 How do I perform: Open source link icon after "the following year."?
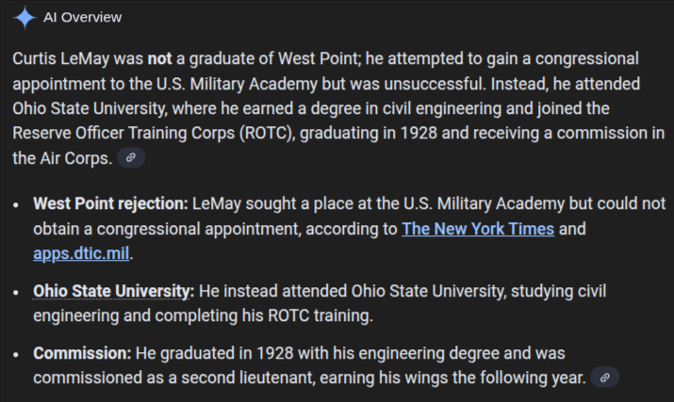click(x=605, y=378)
